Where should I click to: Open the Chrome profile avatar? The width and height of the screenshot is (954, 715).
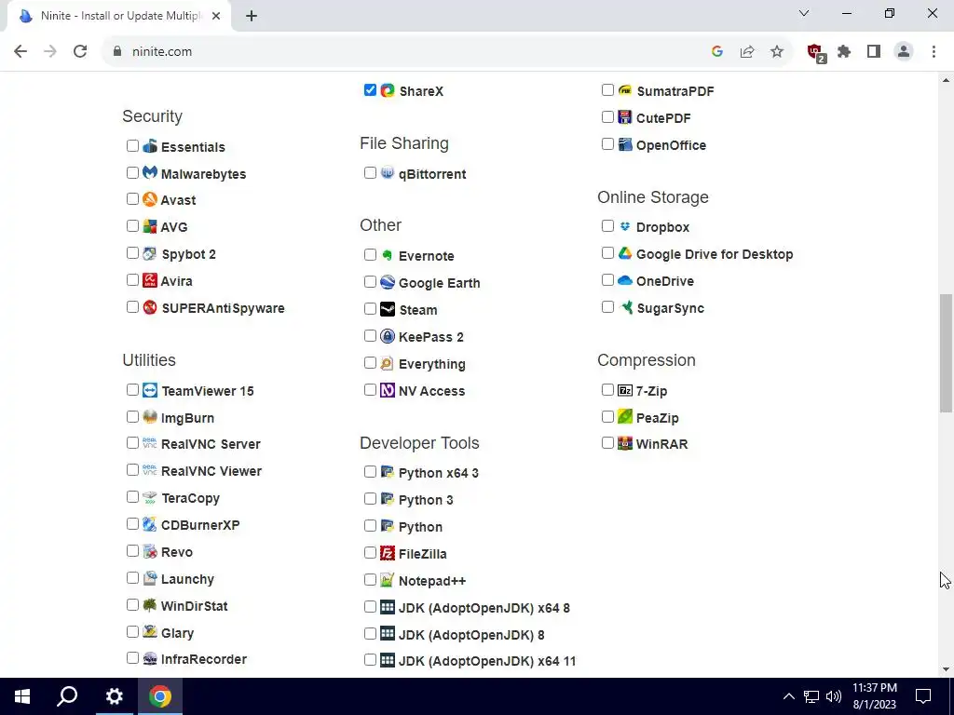coord(904,52)
